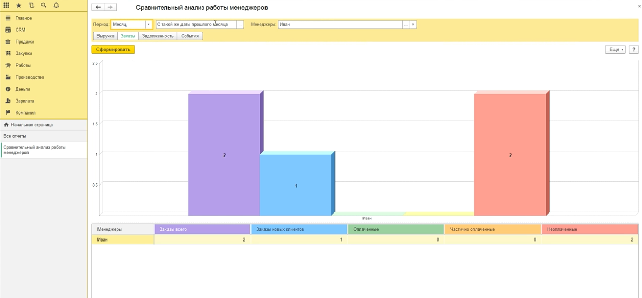
Task: Click the Заказы всего column header
Action: tap(202, 229)
